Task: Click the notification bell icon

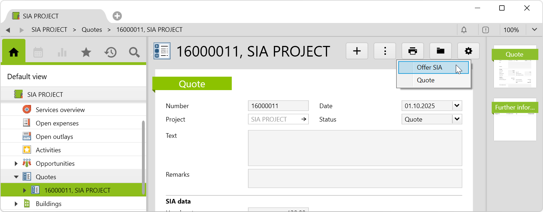Action: pyautogui.click(x=464, y=30)
